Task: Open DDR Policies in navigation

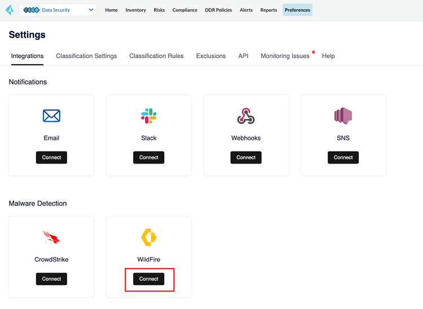Action: (x=218, y=10)
